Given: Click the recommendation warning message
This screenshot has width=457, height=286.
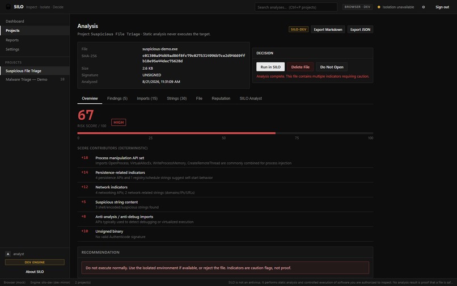Looking at the screenshot, I should (x=225, y=268).
